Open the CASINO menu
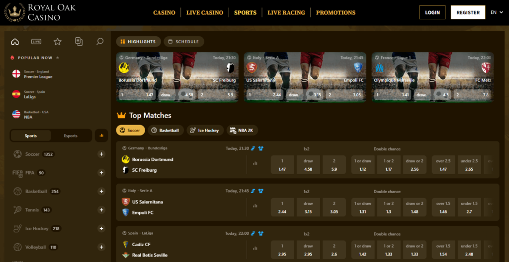The image size is (509, 262). (x=164, y=12)
